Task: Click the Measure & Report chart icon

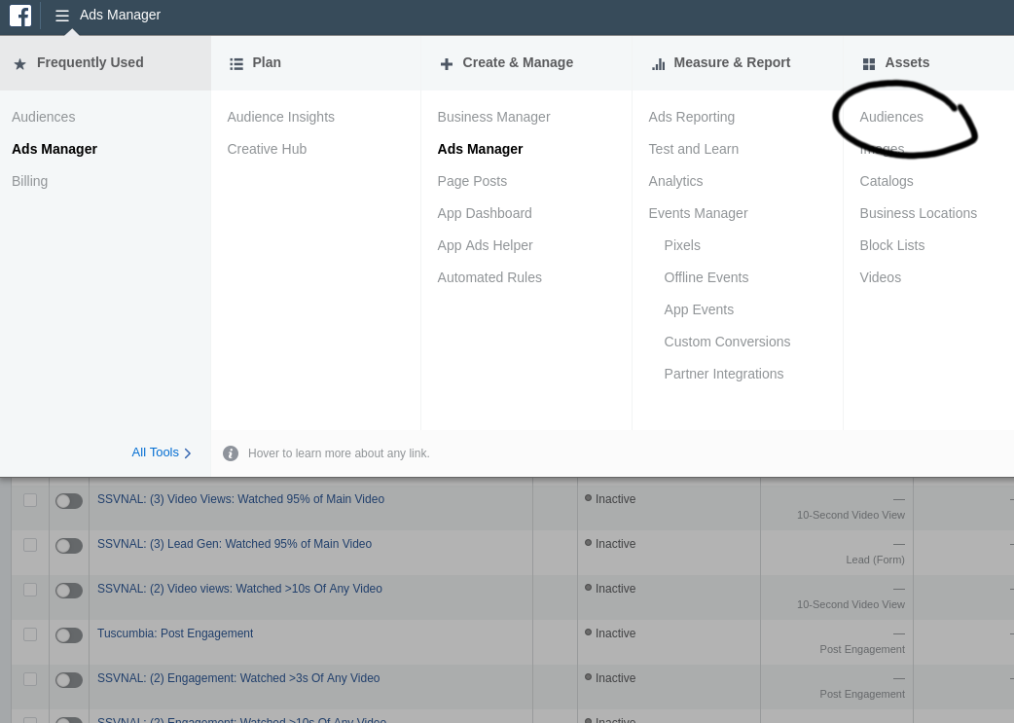Action: pyautogui.click(x=659, y=64)
